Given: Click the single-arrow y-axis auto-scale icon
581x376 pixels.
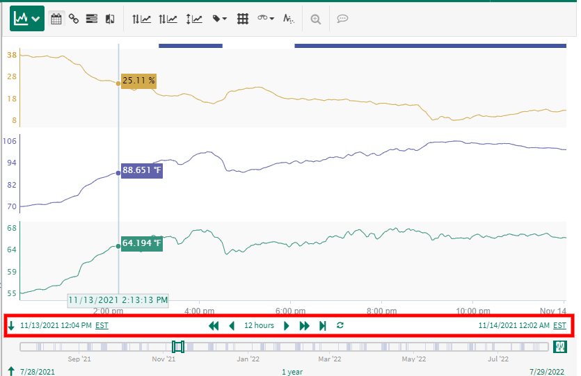Looking at the screenshot, I should (193, 19).
